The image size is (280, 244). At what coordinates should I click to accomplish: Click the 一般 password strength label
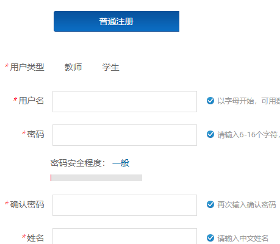(x=121, y=163)
